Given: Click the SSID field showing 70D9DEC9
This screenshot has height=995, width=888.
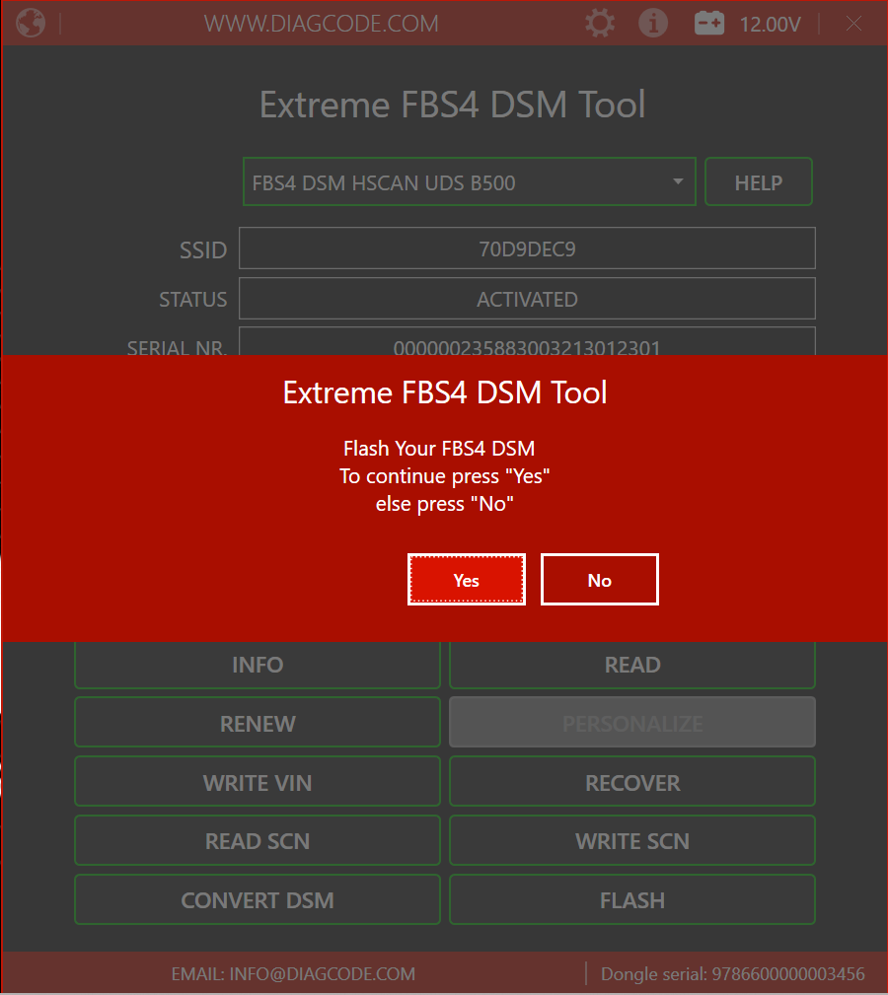Looking at the screenshot, I should pyautogui.click(x=527, y=249).
